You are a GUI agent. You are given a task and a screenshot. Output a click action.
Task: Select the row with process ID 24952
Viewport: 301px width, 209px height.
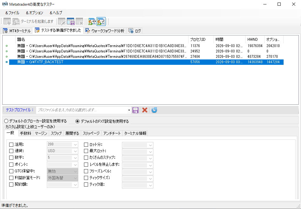coord(146,51)
